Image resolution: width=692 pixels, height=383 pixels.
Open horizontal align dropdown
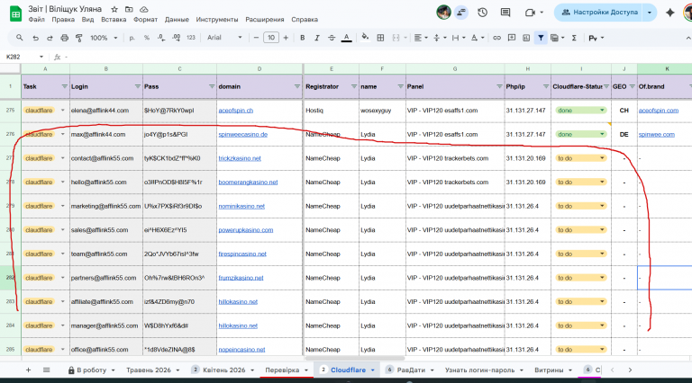point(421,38)
